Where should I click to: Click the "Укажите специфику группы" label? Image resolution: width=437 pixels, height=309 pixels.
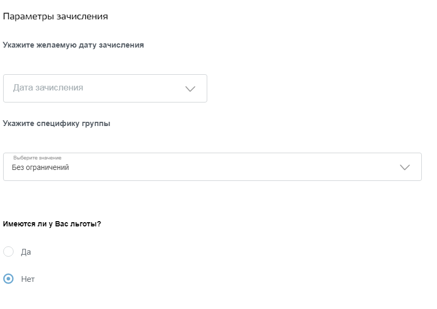[57, 124]
